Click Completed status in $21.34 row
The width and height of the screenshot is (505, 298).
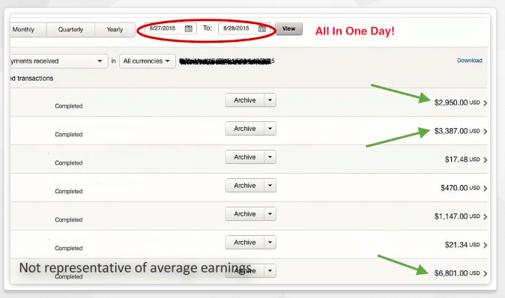click(69, 248)
